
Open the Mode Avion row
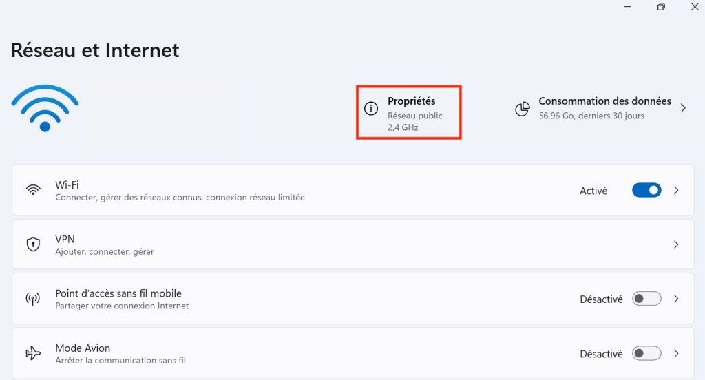click(x=275, y=353)
